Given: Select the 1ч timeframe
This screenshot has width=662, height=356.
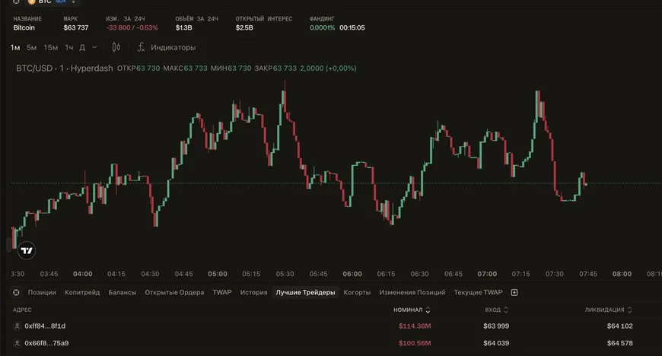Looking at the screenshot, I should (x=68, y=47).
